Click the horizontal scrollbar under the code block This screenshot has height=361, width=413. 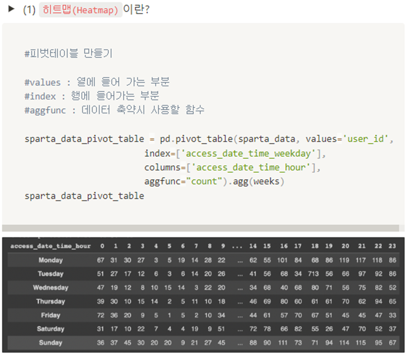200,228
